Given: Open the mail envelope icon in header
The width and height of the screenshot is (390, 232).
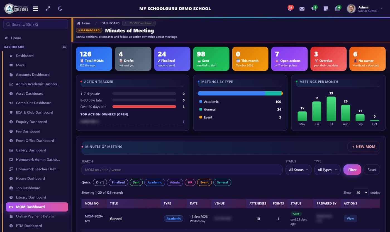Looking at the screenshot, I should click(x=302, y=9).
